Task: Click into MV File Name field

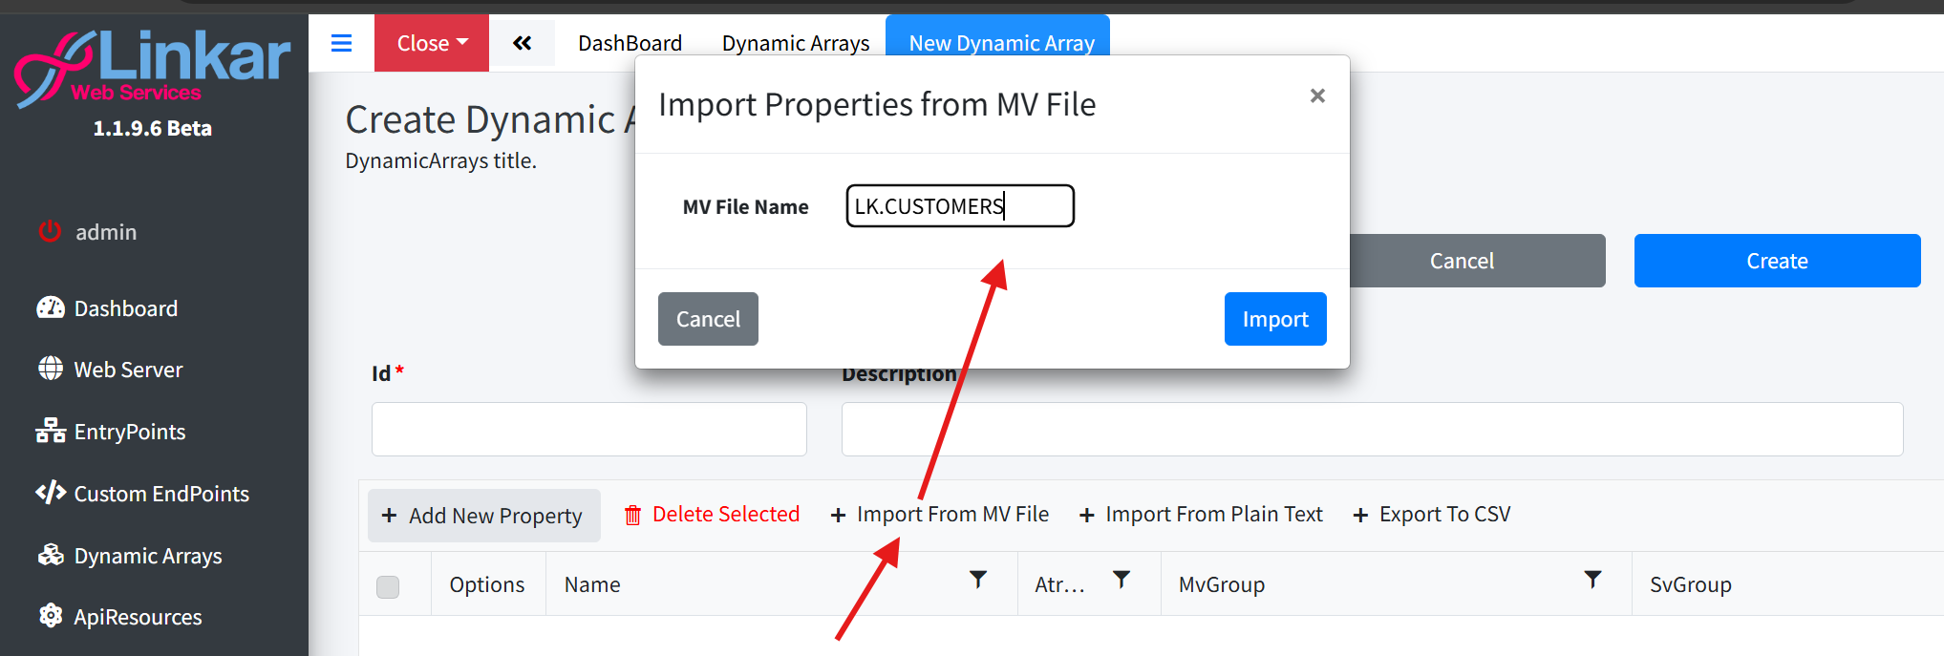Action: click(959, 206)
